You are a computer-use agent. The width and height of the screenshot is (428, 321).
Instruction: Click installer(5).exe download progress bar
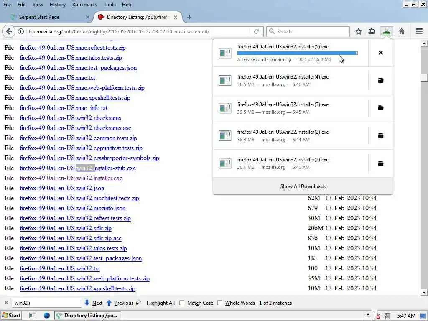297,53
